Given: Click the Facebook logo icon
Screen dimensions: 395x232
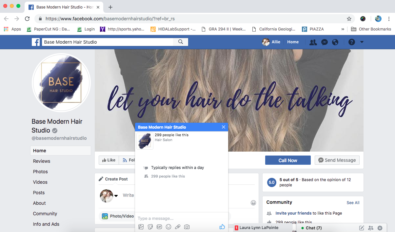Looking at the screenshot, I should (x=36, y=42).
